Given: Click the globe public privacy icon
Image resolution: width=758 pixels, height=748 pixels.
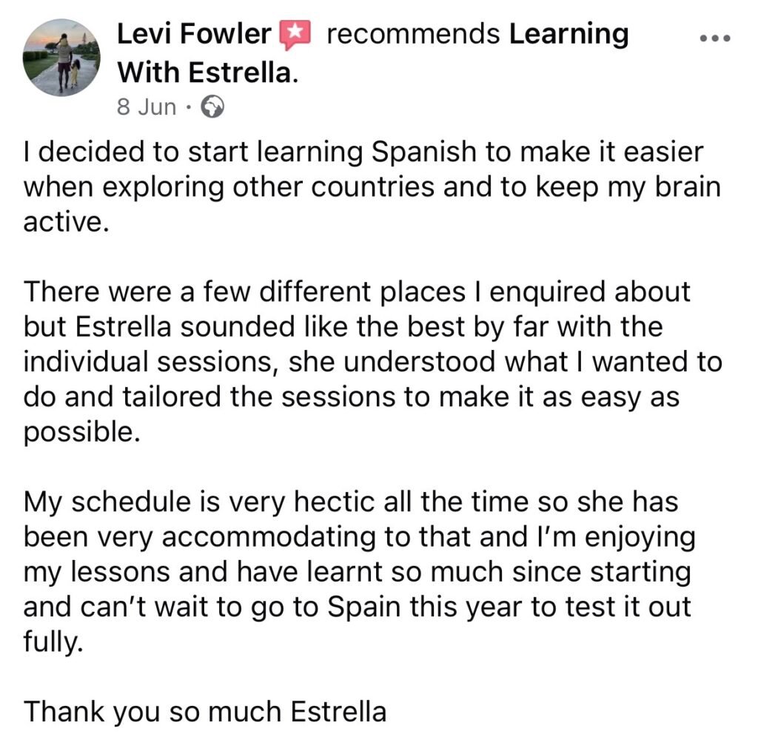Looking at the screenshot, I should (212, 108).
